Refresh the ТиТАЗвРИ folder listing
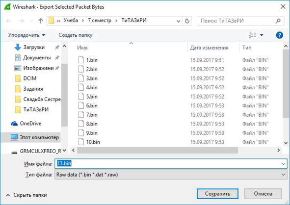 [187, 21]
